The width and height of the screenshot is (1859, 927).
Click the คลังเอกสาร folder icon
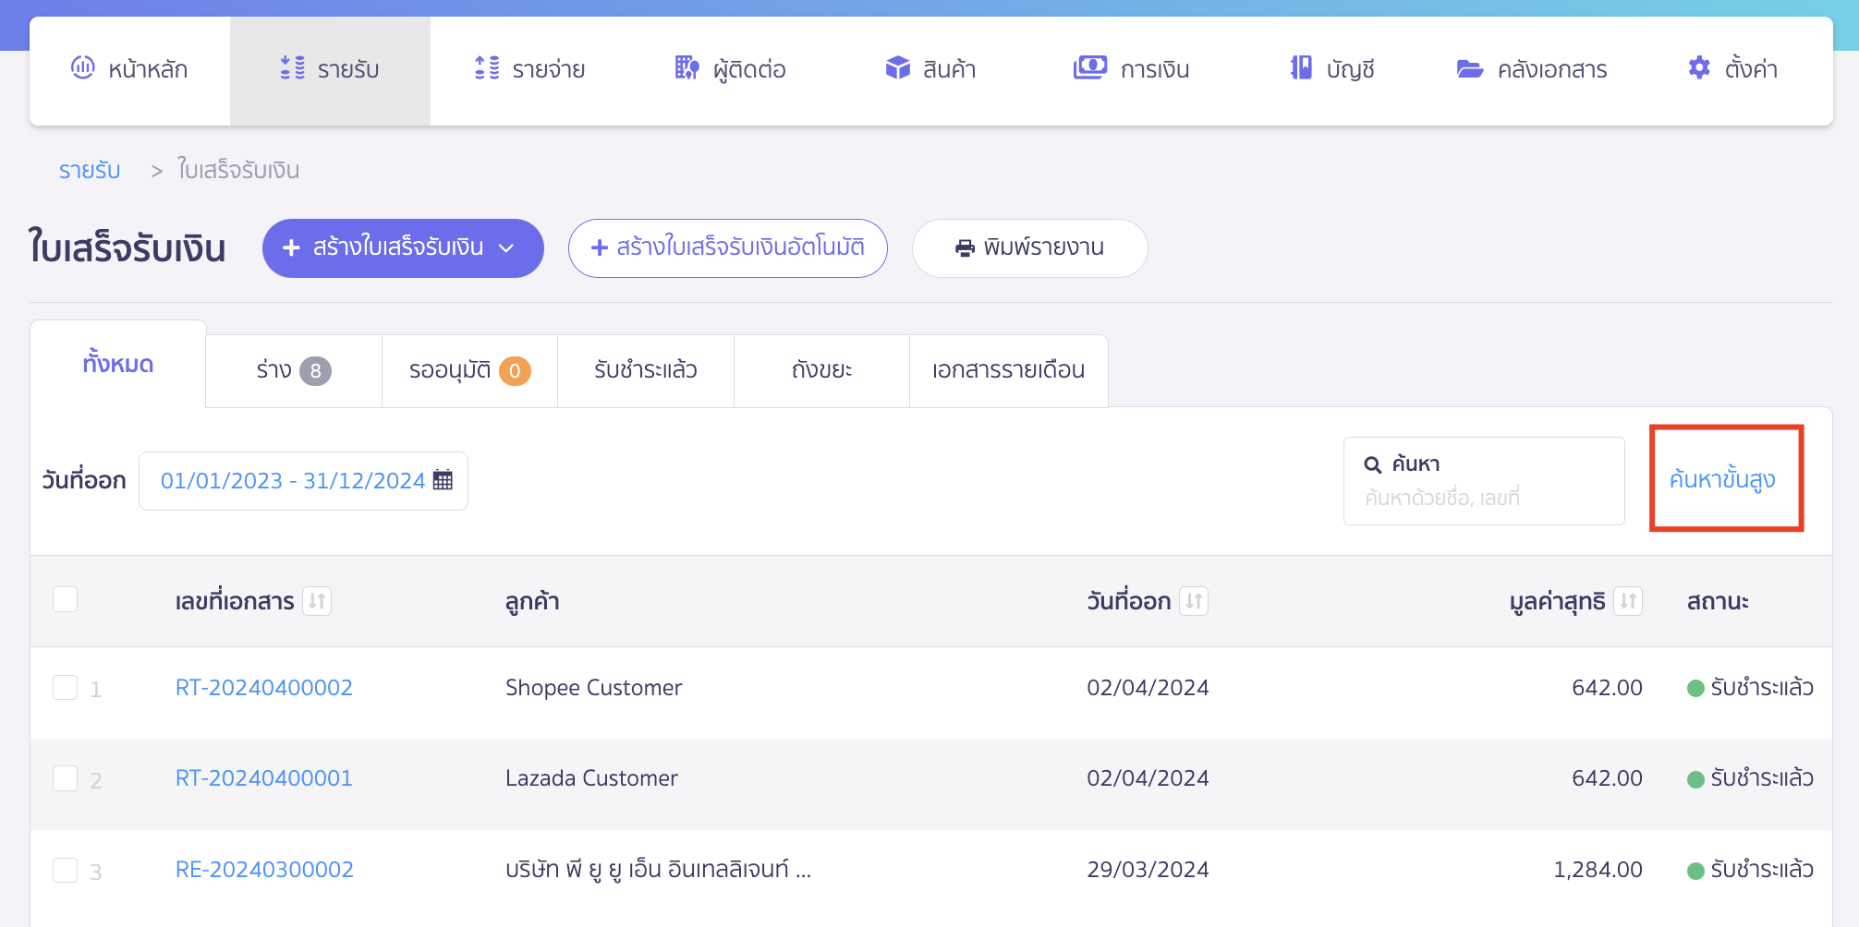[1470, 68]
